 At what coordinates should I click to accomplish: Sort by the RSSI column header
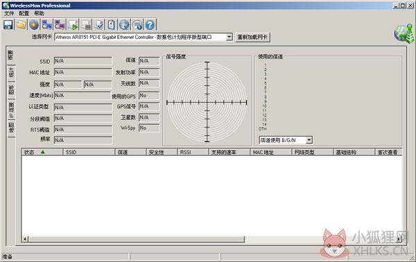pyautogui.click(x=193, y=152)
